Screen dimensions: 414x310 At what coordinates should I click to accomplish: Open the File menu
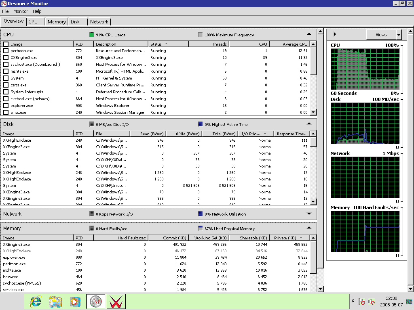tap(5, 11)
